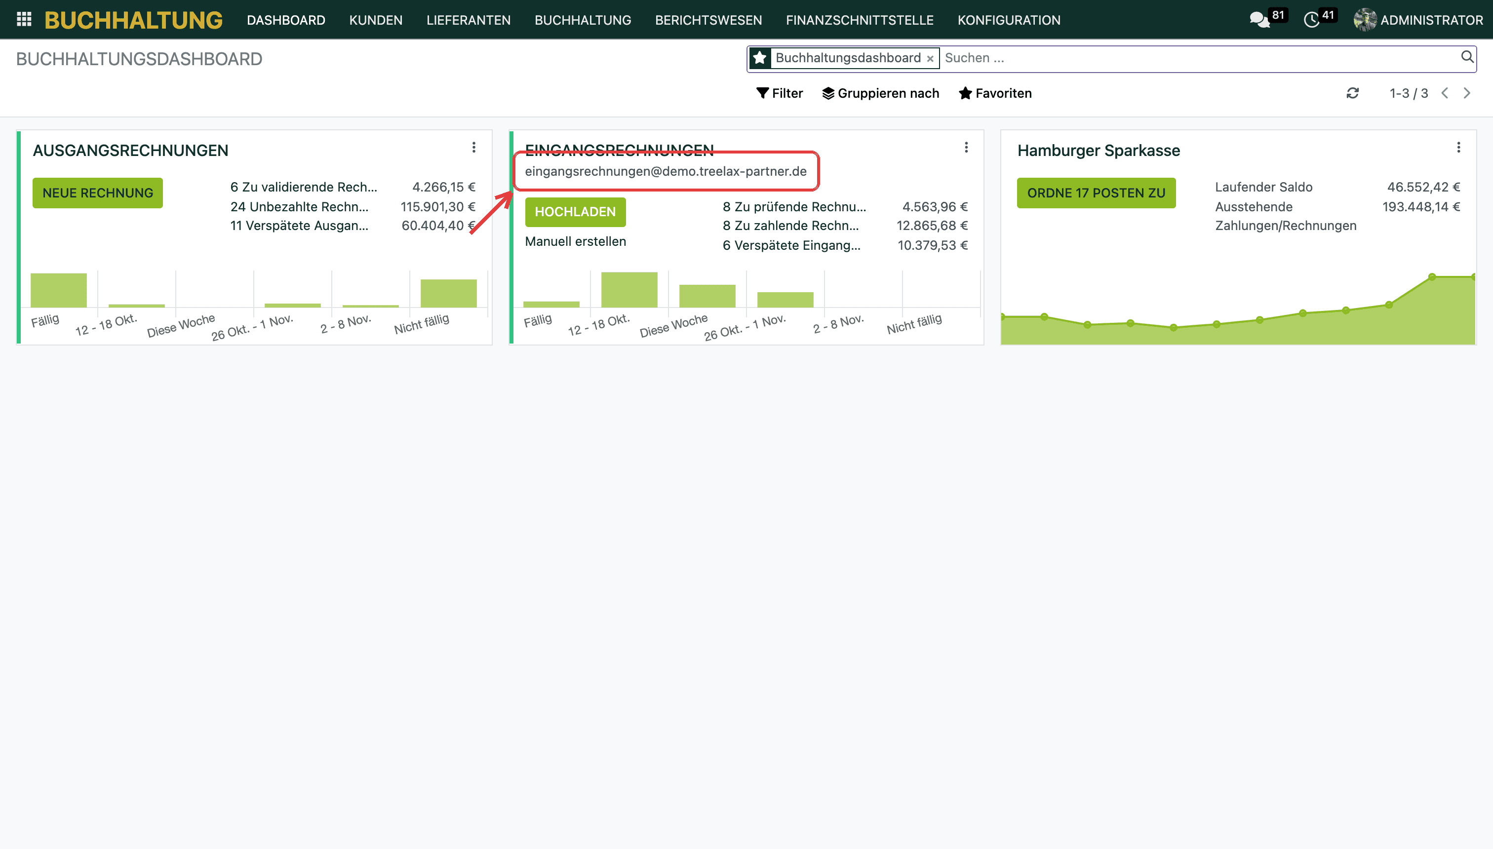1493x849 pixels.
Task: Open 6 Verspätete Eingangsrechnungen link
Action: coord(791,245)
